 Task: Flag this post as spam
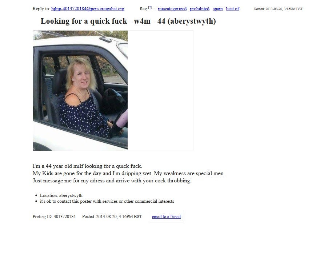[218, 9]
